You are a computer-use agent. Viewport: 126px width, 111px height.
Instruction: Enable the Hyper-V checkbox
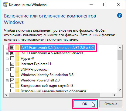tap(12, 59)
